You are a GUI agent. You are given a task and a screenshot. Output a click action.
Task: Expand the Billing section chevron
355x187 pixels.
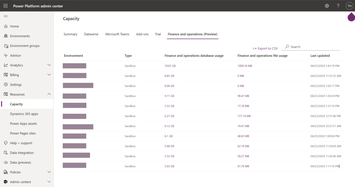[x=49, y=75]
